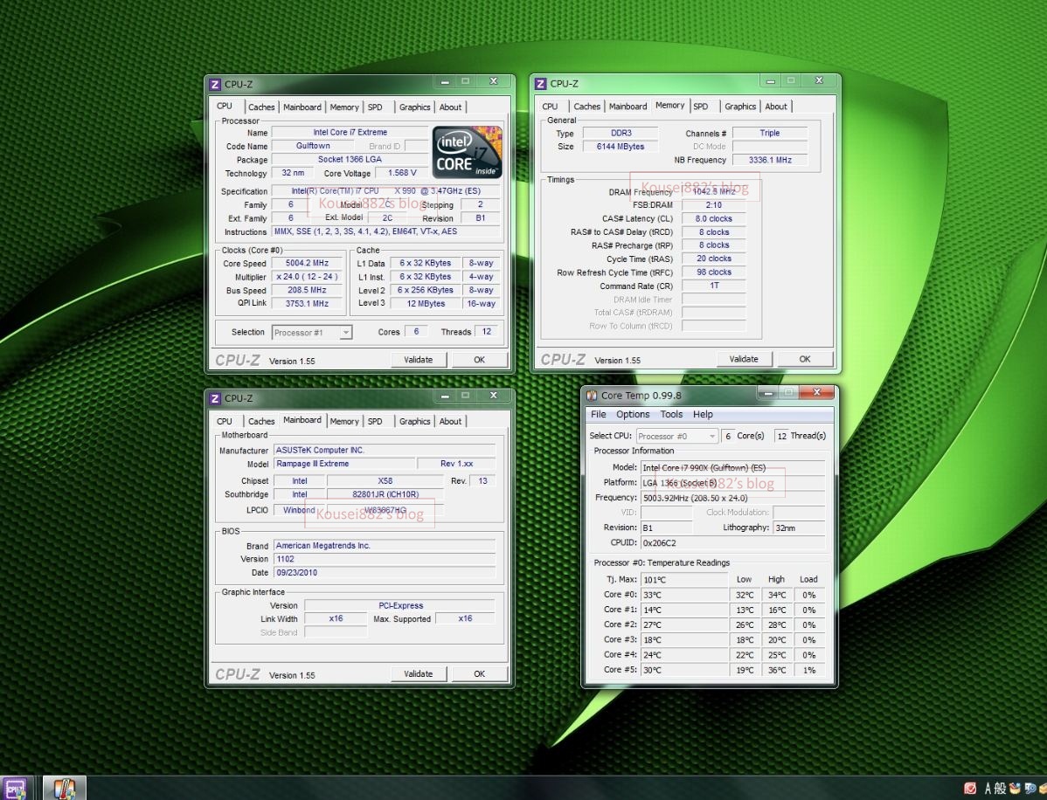Click the Core Temp thermometer icon in its title bar

tap(592, 395)
